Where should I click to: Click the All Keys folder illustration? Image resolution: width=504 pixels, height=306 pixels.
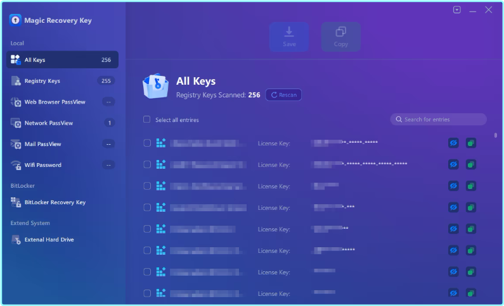point(155,86)
